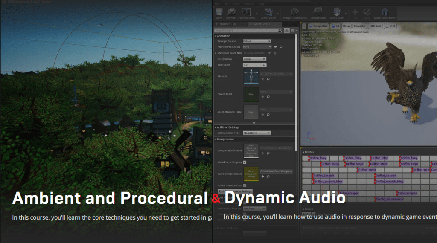The height and width of the screenshot is (243, 437).
Task: Open the Additive Anim Type dropdown
Action: coord(256,133)
